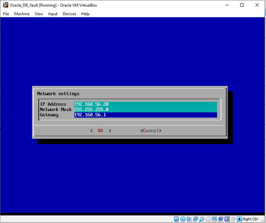Click the 'IP Address' label
Screen dimensions: 266x223
(53, 104)
